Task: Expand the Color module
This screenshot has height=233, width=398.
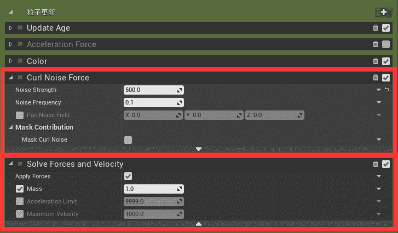Action: click(x=10, y=61)
